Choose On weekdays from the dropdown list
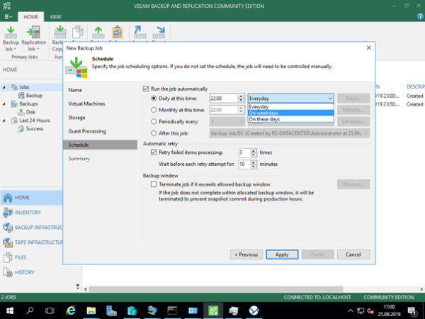The height and width of the screenshot is (319, 425). pos(263,113)
